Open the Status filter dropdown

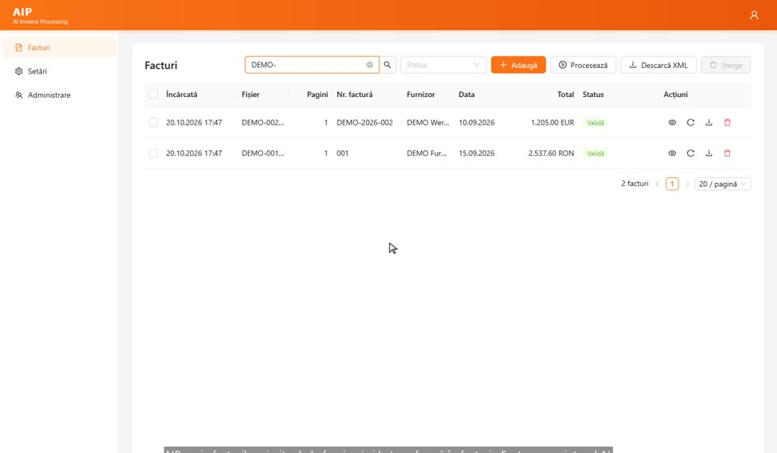click(x=443, y=65)
